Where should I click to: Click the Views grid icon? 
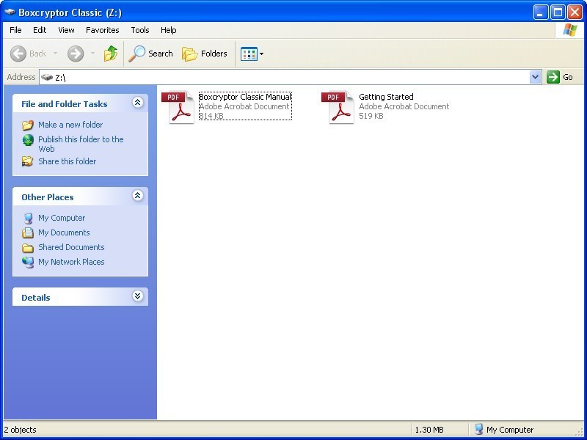[x=249, y=54]
